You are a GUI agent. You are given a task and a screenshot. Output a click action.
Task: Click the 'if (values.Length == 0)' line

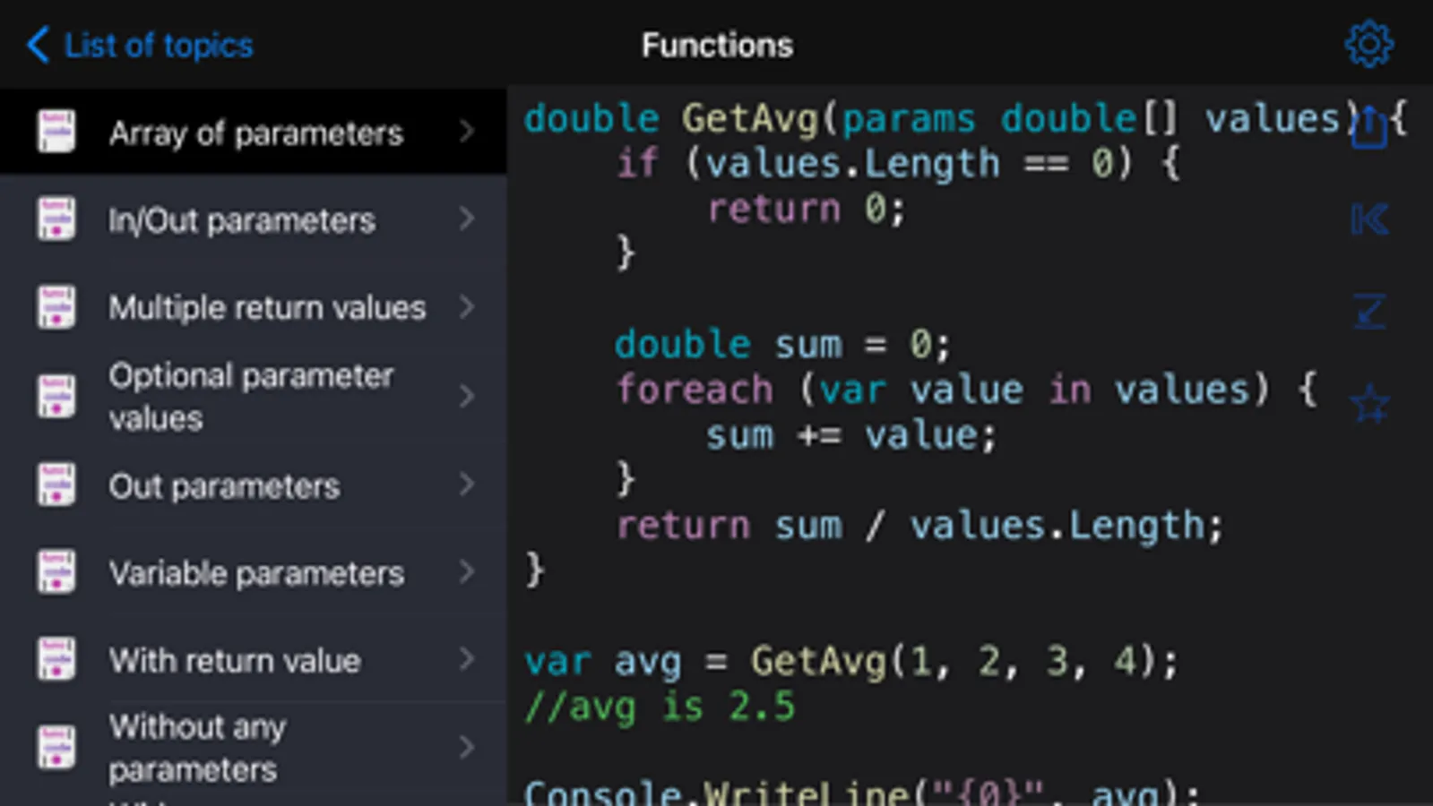pyautogui.click(x=898, y=165)
